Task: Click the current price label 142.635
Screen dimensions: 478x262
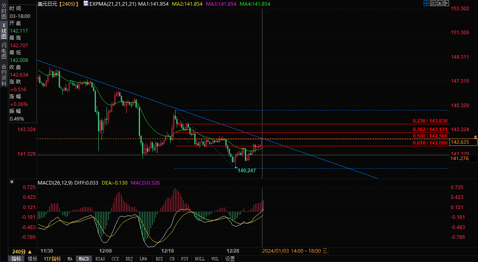Action: 463,142
